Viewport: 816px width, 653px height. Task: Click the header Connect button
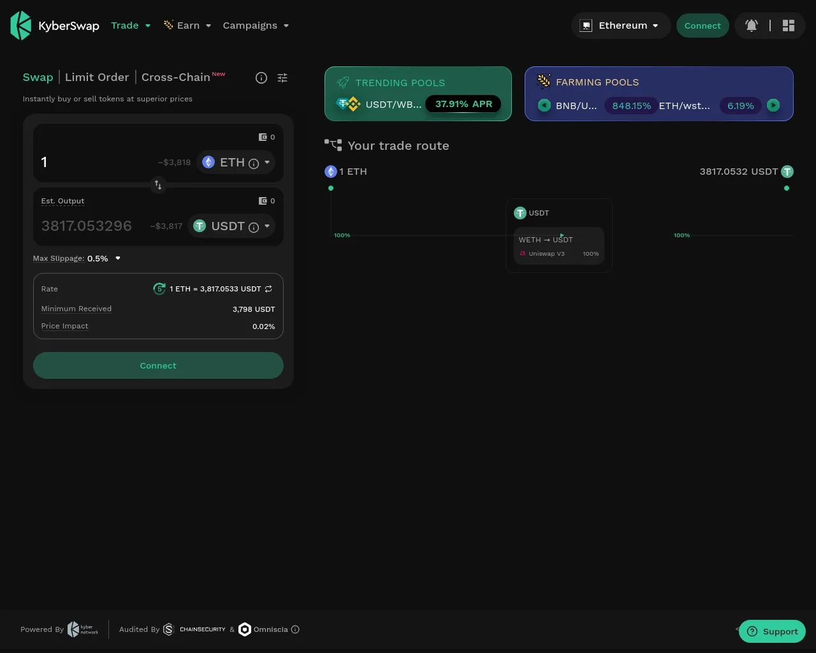[x=703, y=26]
